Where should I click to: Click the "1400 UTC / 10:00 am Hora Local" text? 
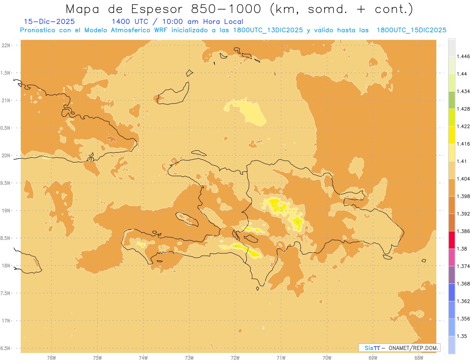177,22
